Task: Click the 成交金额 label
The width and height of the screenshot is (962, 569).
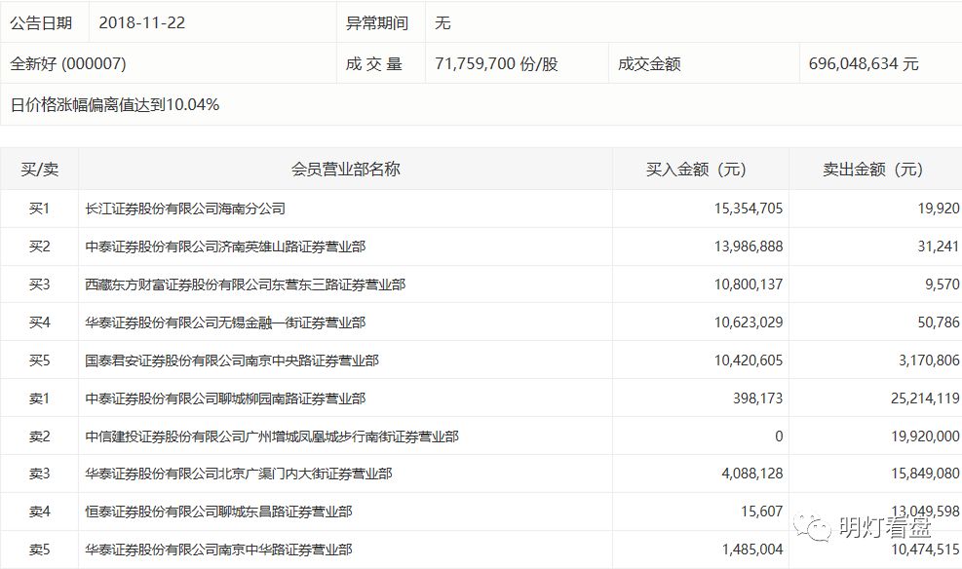Action: coord(650,63)
